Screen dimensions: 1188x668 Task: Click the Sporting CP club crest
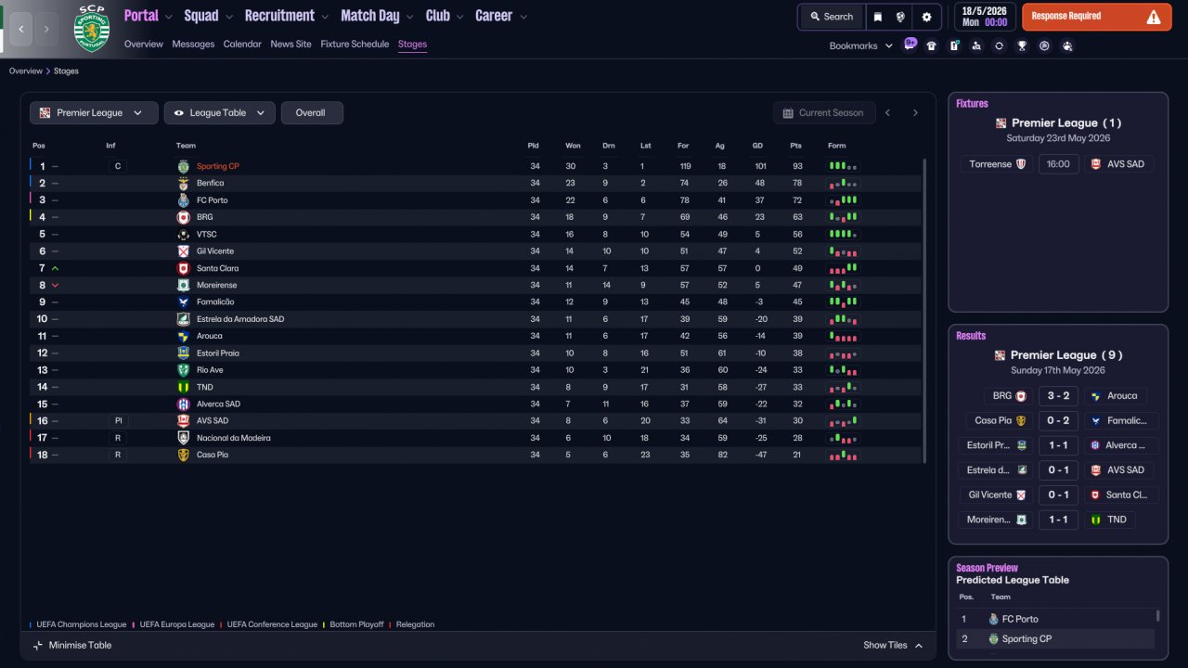(91, 29)
